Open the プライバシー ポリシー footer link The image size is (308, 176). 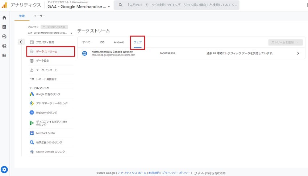point(176,173)
